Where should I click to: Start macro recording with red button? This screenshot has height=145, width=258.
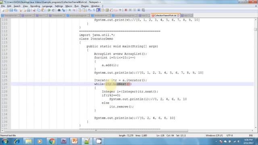[x=126, y=10]
